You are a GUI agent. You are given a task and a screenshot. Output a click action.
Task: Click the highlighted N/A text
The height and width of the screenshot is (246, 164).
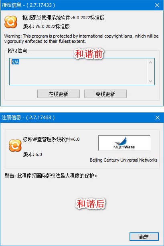[x=15, y=62]
